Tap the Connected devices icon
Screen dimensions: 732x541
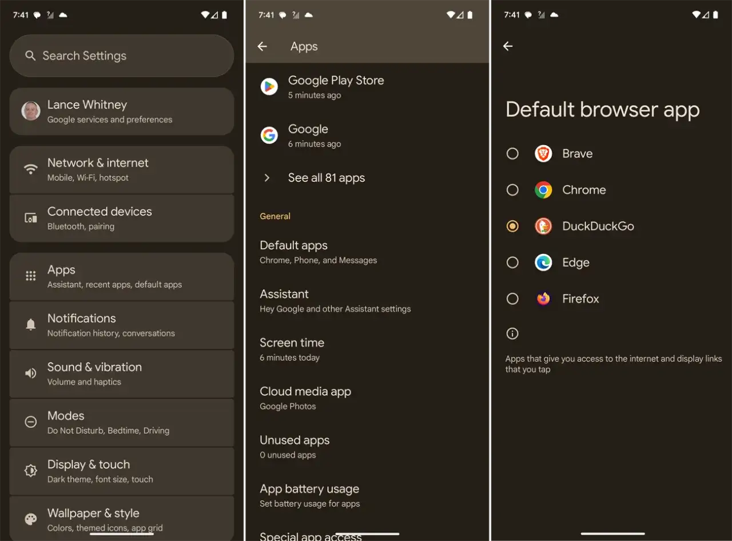point(30,218)
